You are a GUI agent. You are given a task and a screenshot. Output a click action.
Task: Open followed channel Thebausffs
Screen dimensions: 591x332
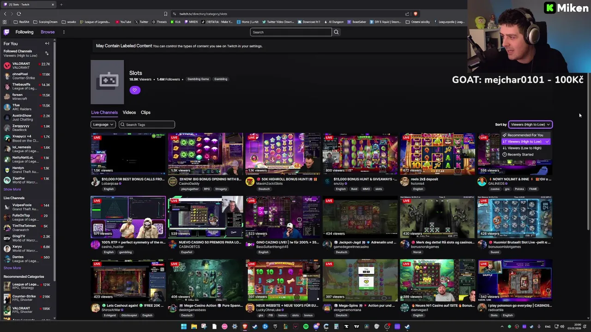coord(27,86)
